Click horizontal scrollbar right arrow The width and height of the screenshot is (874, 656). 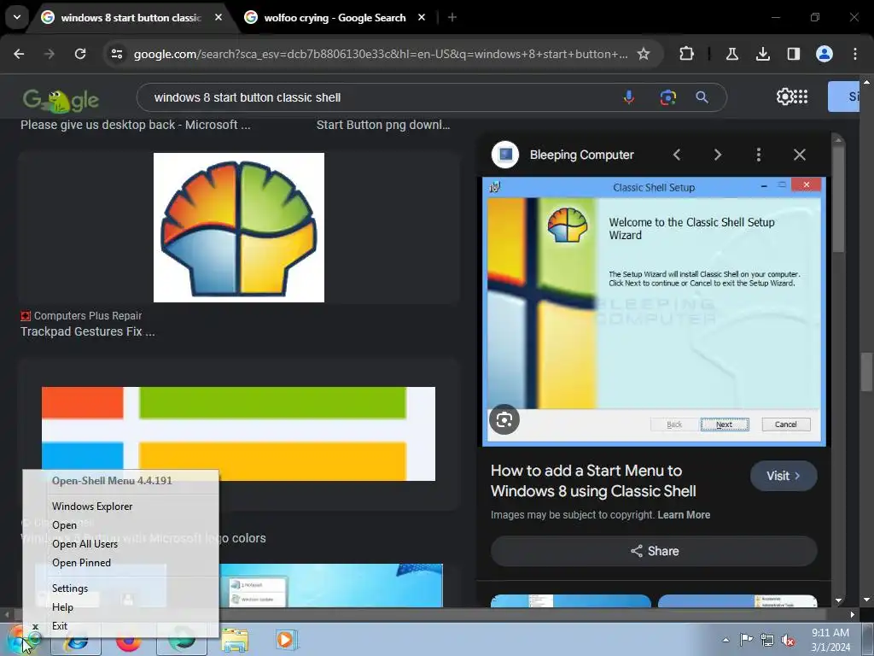[852, 615]
